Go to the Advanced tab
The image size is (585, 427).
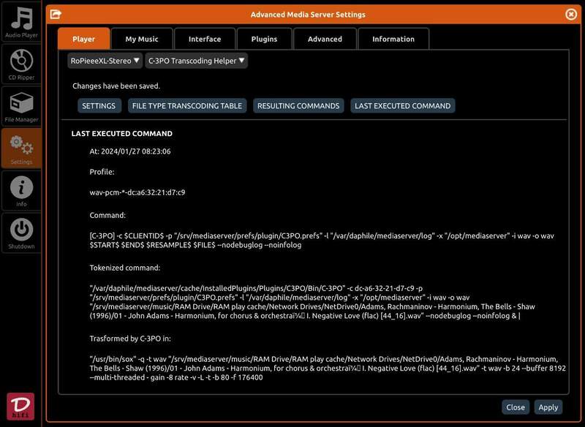(x=325, y=39)
